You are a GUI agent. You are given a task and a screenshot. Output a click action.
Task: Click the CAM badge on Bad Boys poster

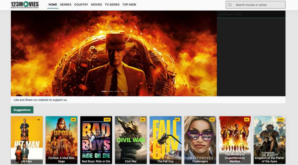(x=107, y=120)
